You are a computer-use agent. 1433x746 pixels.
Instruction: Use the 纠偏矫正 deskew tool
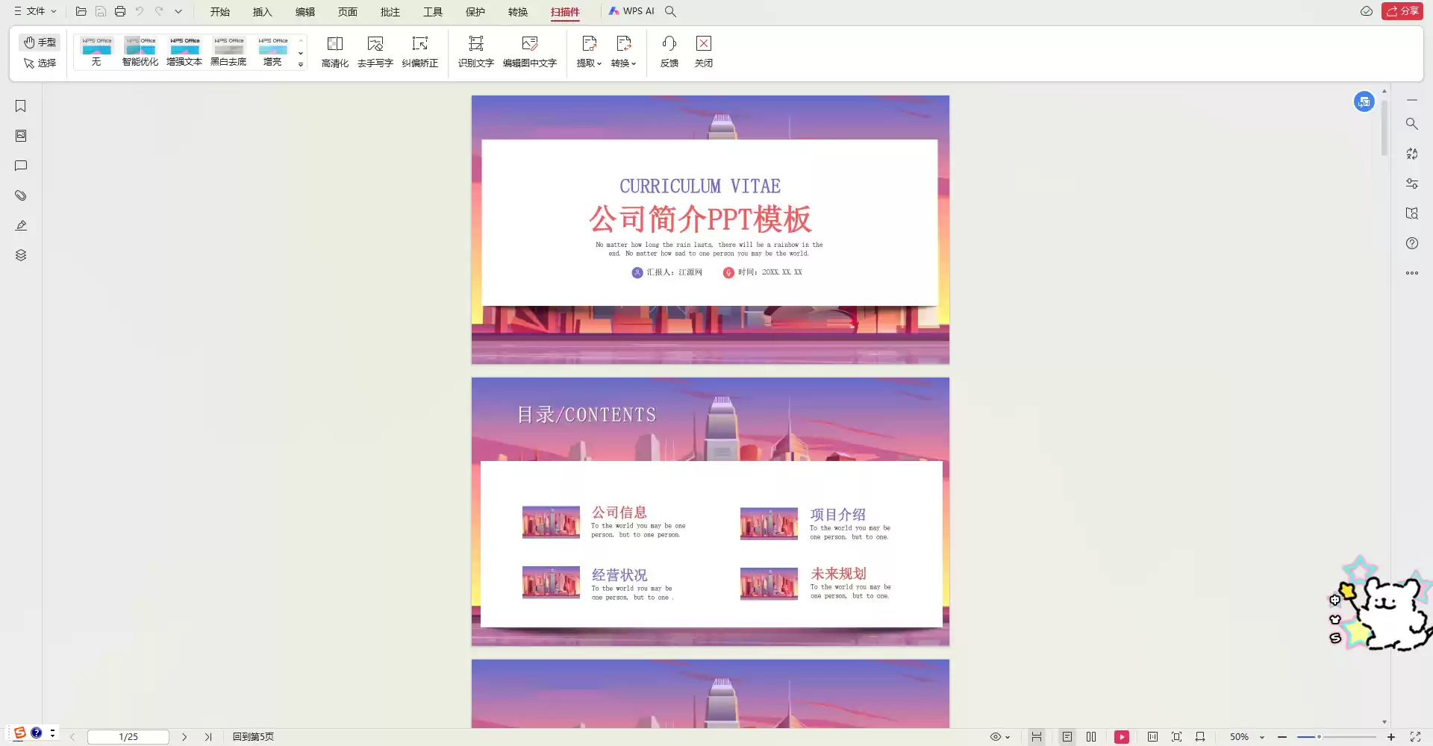click(420, 51)
